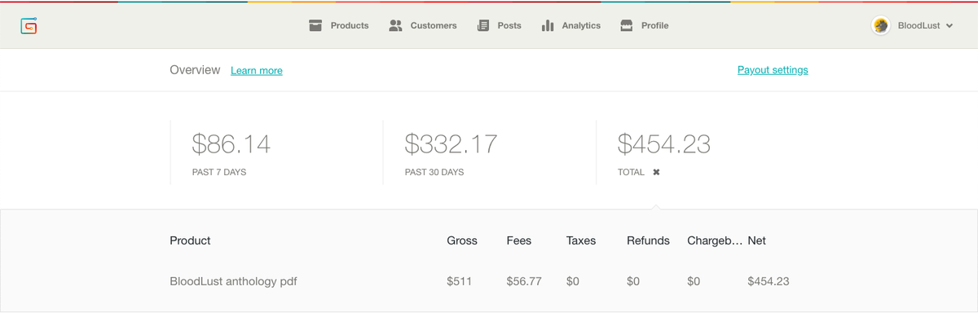Image resolution: width=978 pixels, height=313 pixels.
Task: Click the Profile storefront icon
Action: (x=627, y=26)
